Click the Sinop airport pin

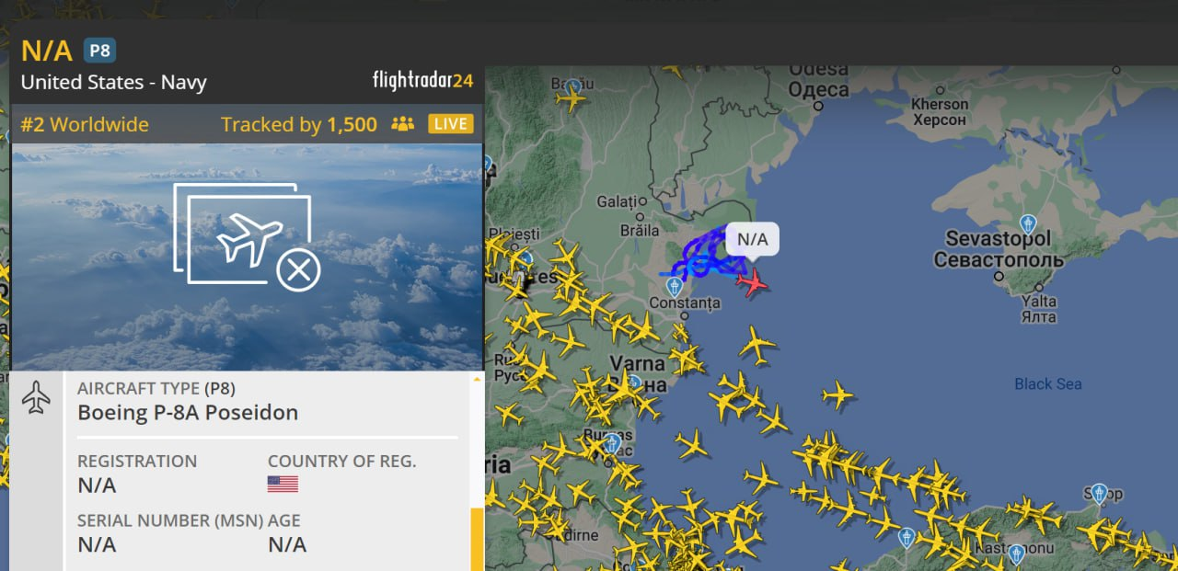pyautogui.click(x=1099, y=493)
